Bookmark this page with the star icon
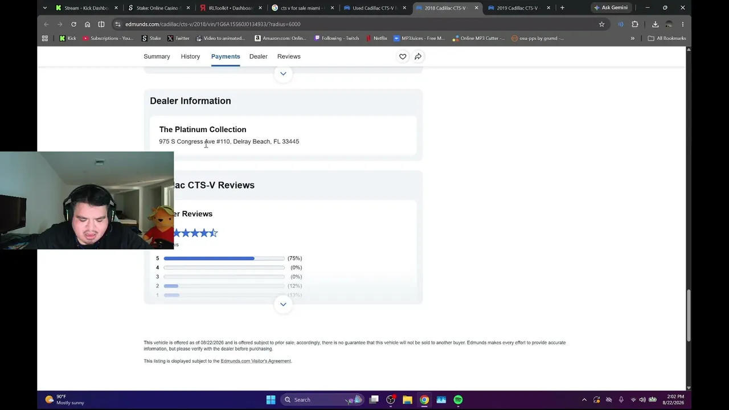Screen dimensions: 729x410 [601, 24]
